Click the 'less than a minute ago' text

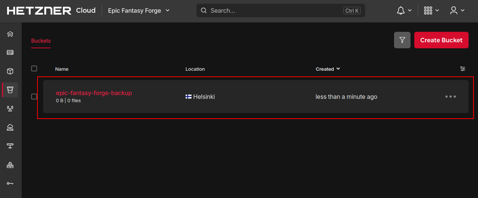[x=346, y=97]
